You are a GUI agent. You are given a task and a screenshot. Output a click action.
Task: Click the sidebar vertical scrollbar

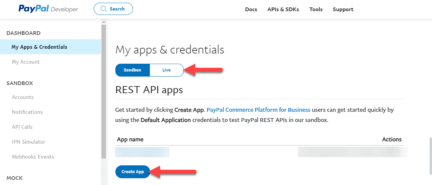point(104,91)
